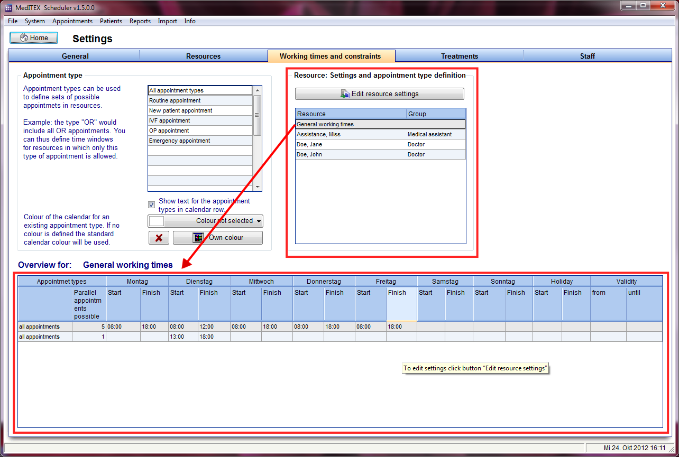Click parallel appointments value 1 cell
679x457 pixels.
[x=89, y=337]
